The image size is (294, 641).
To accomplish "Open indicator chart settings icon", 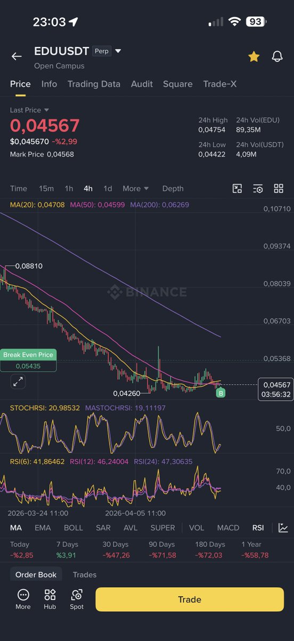I will tap(283, 527).
